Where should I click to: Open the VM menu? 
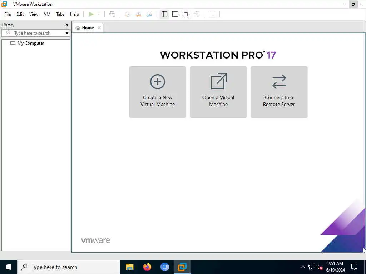click(47, 14)
